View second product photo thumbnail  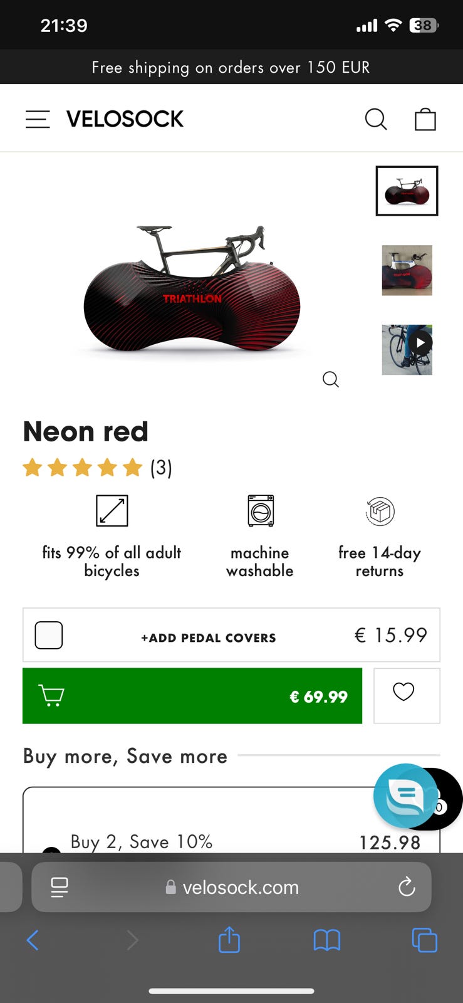point(407,270)
